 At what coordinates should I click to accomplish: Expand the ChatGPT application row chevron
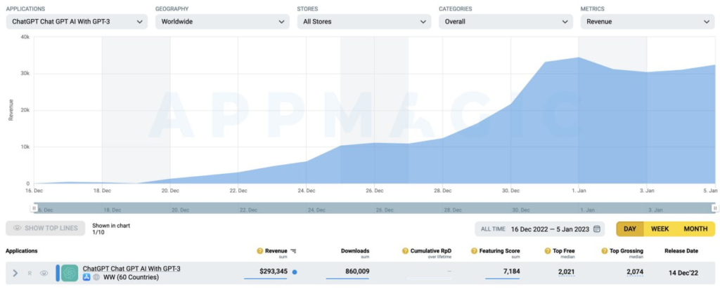click(15, 273)
